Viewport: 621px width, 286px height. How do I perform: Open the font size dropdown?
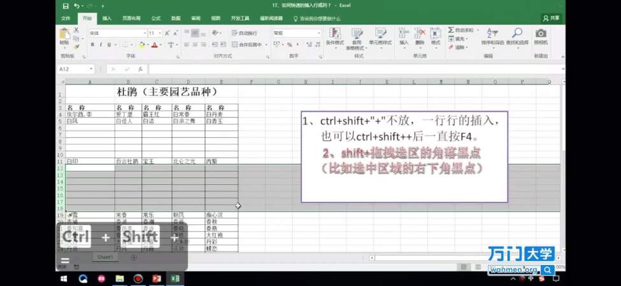[160, 33]
